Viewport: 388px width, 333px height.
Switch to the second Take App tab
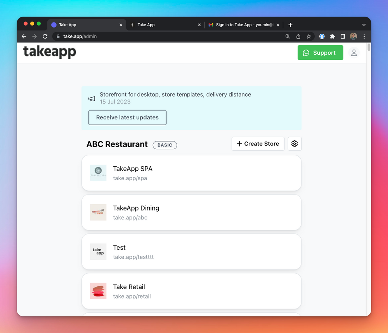coord(165,25)
